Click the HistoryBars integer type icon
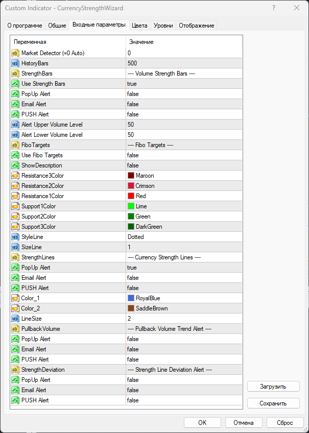The image size is (309, 433). pyautogui.click(x=15, y=63)
